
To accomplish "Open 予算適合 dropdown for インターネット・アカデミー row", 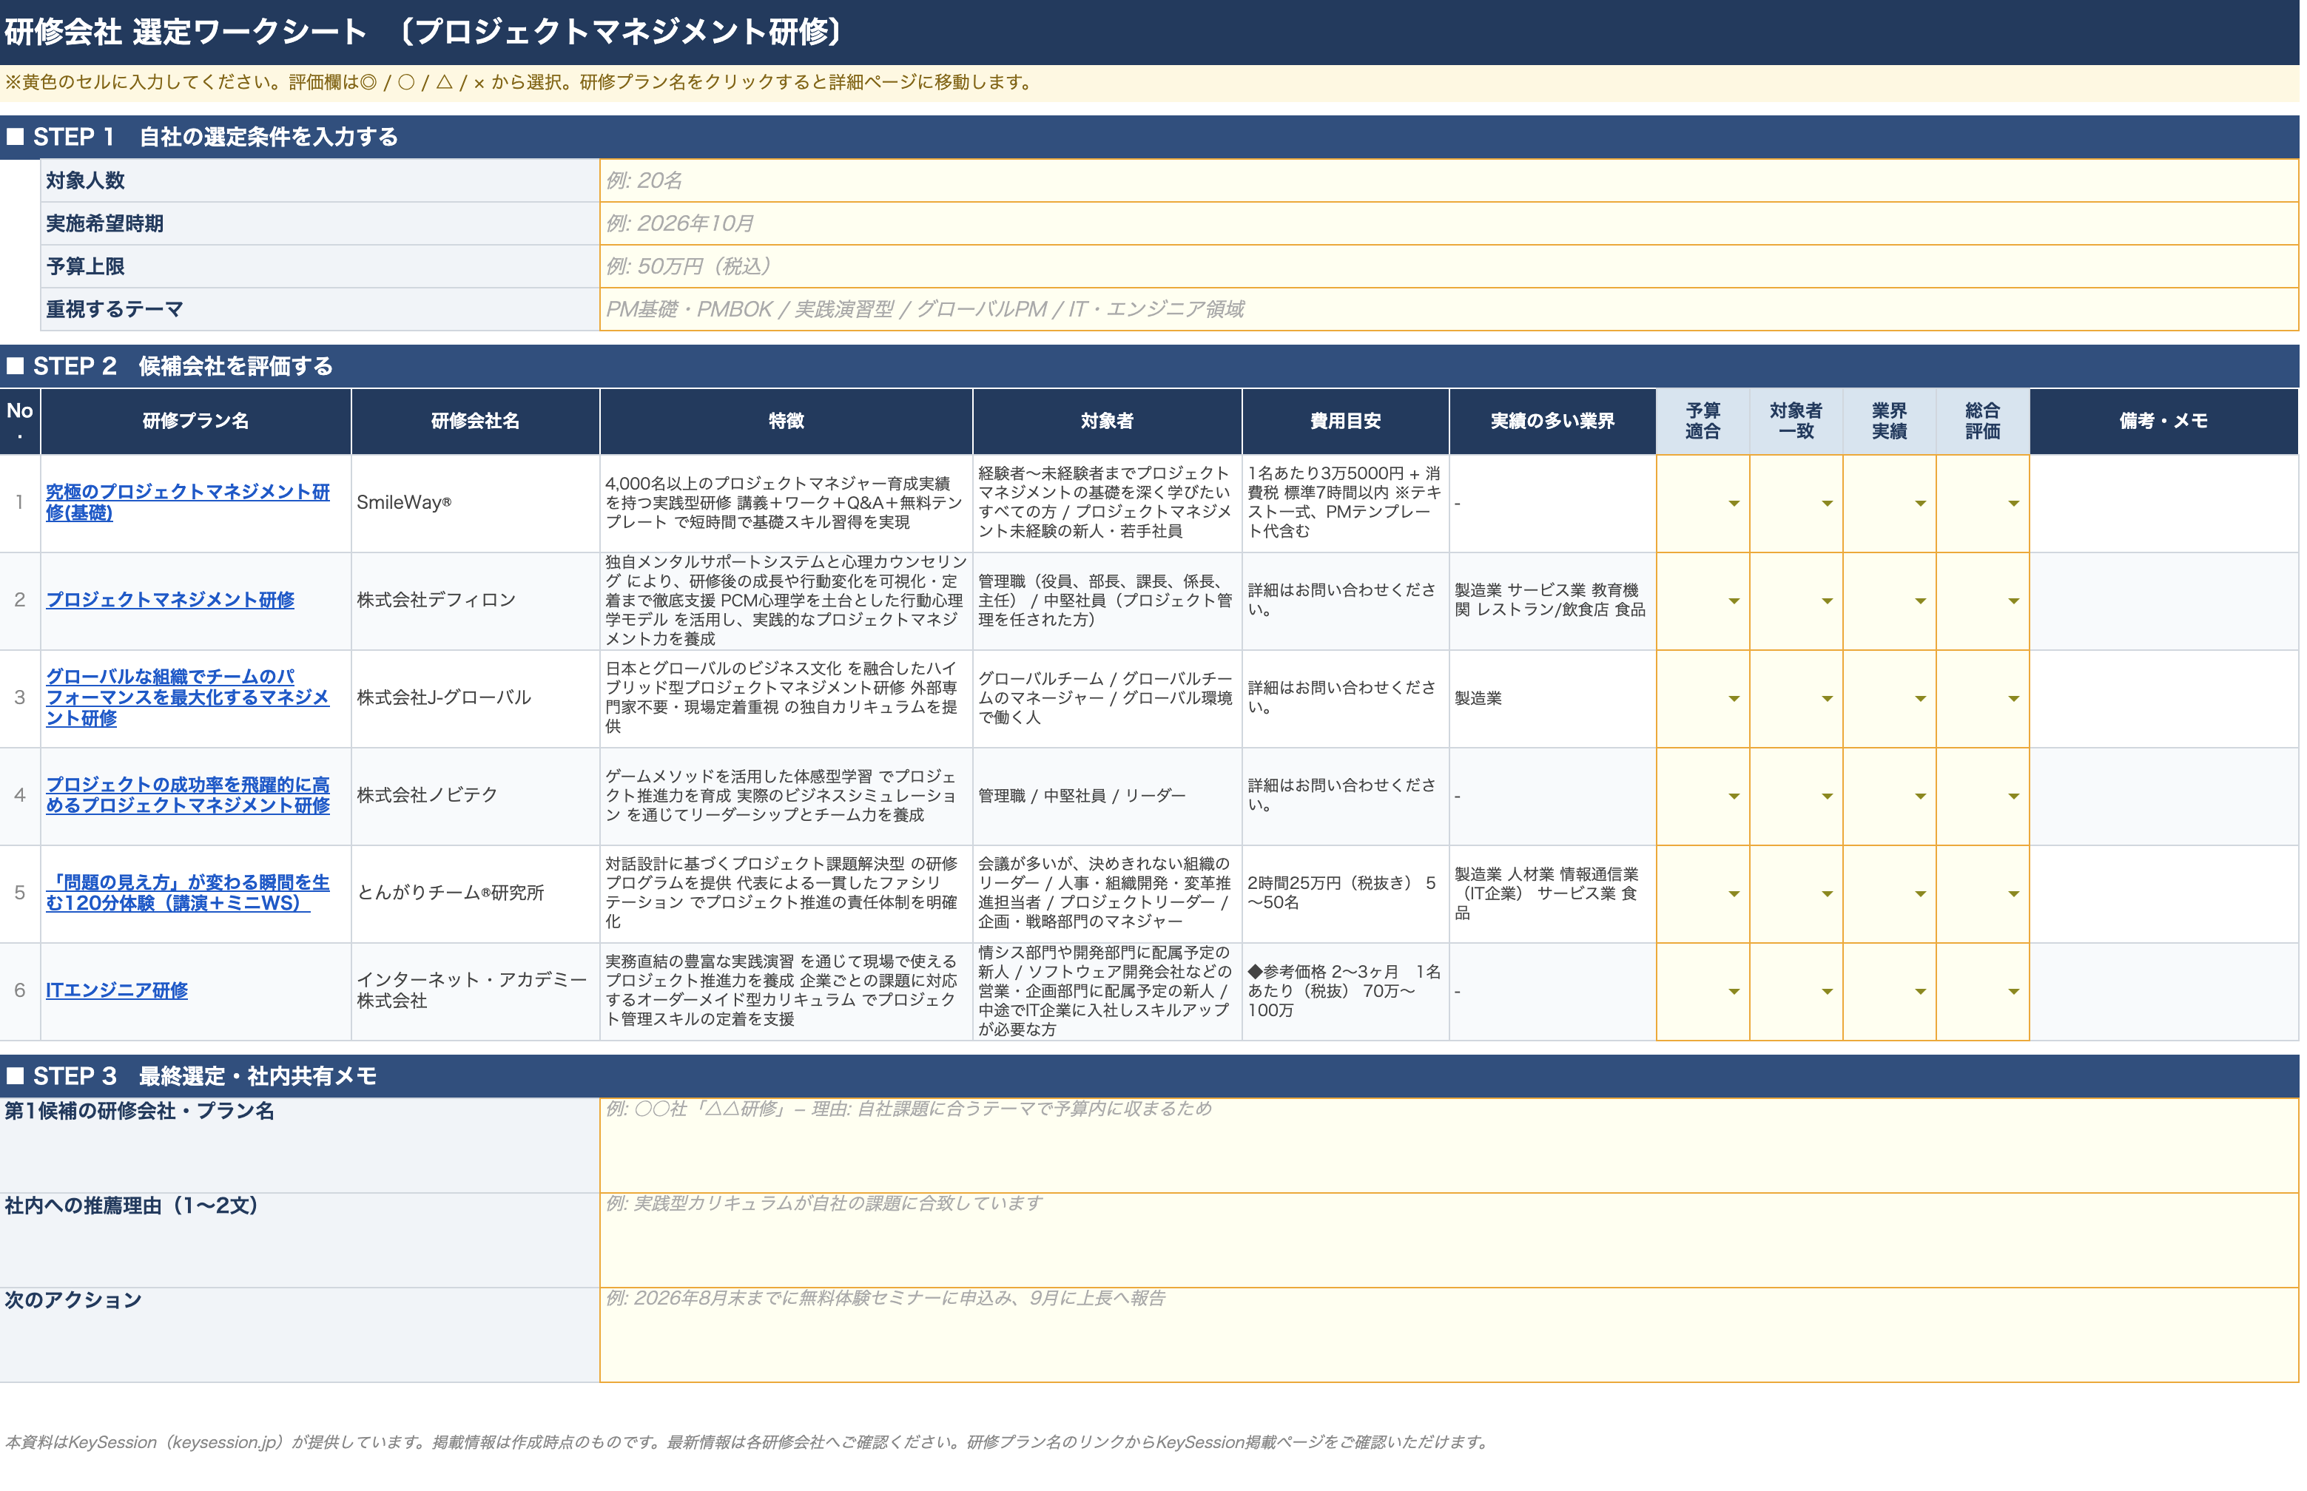I will tap(1733, 993).
